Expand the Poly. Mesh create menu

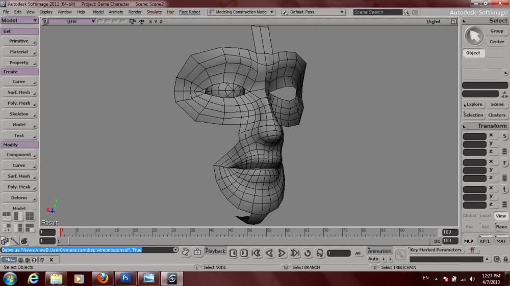(x=19, y=103)
